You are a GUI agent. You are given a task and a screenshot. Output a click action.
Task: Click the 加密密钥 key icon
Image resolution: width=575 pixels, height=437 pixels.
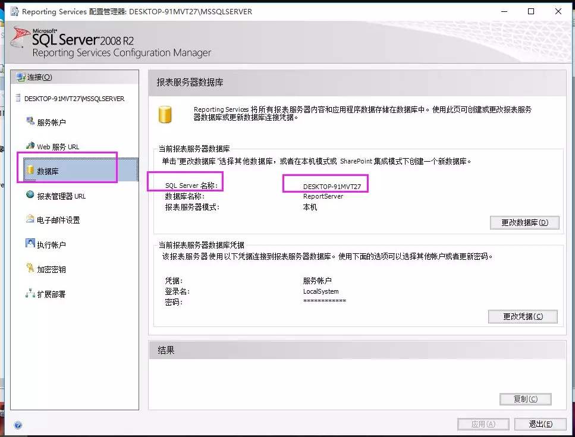click(30, 268)
